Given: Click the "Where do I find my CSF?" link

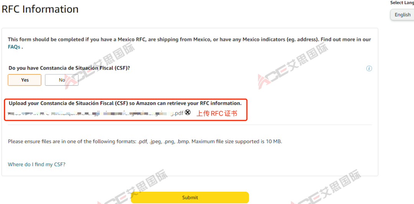Looking at the screenshot, I should pyautogui.click(x=37, y=164).
